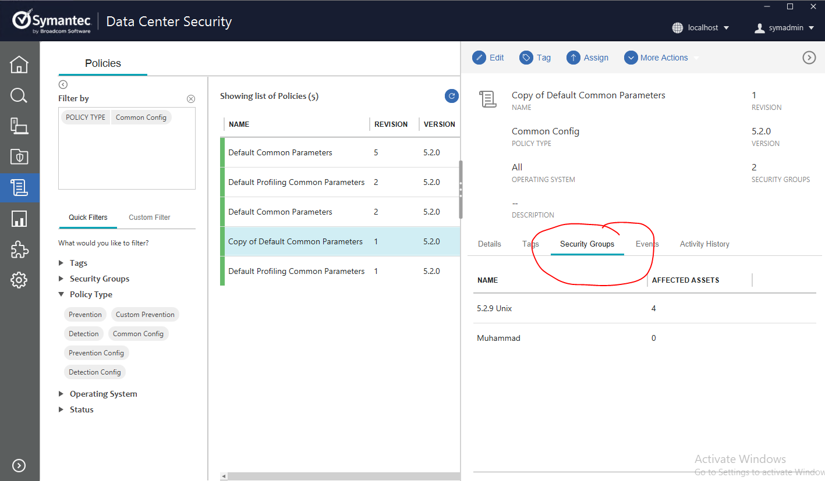
Task: Select Default Profiling Common Parameters revision 1
Action: (340, 271)
